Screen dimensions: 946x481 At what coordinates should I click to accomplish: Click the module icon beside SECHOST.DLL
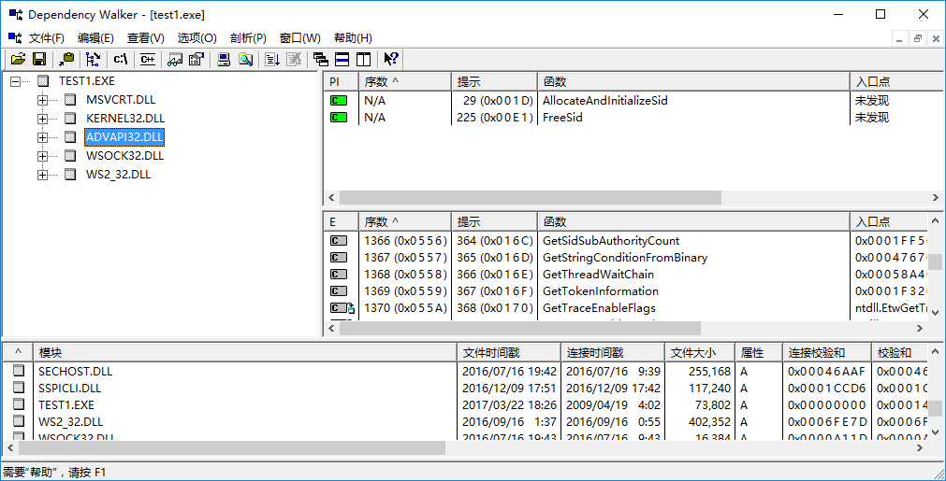(x=19, y=372)
